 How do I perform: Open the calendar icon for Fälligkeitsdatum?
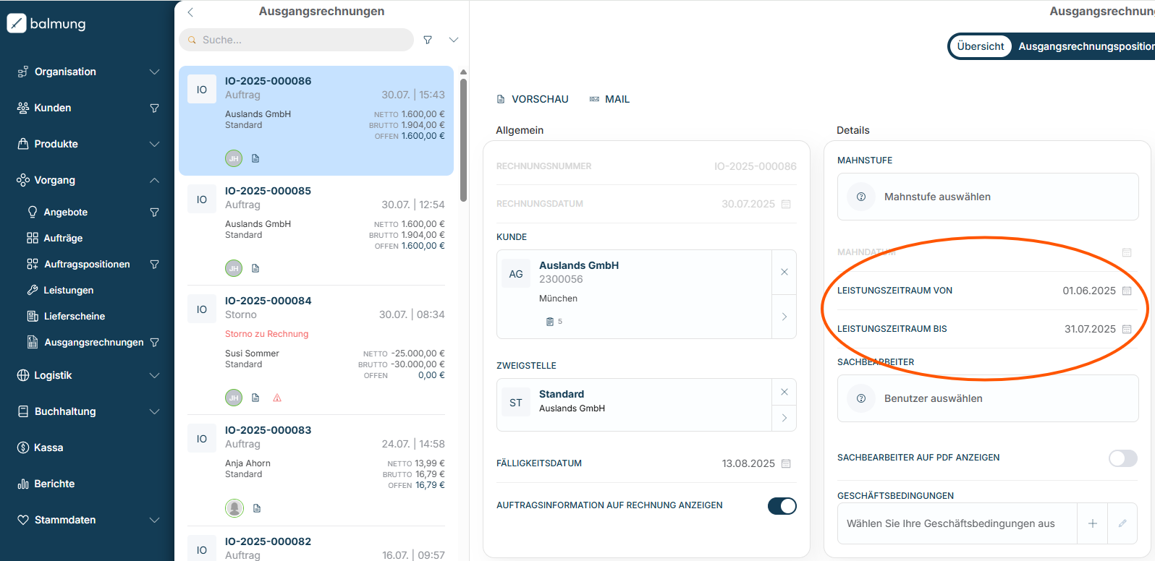pos(786,463)
